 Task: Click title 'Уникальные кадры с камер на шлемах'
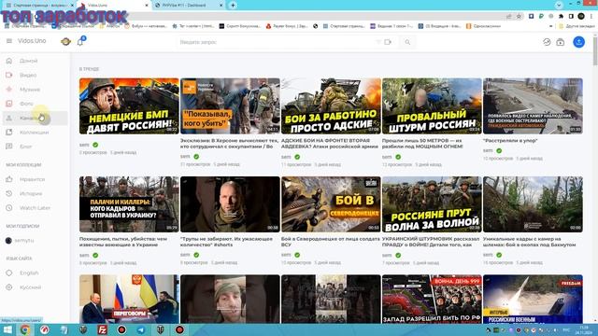(x=530, y=242)
